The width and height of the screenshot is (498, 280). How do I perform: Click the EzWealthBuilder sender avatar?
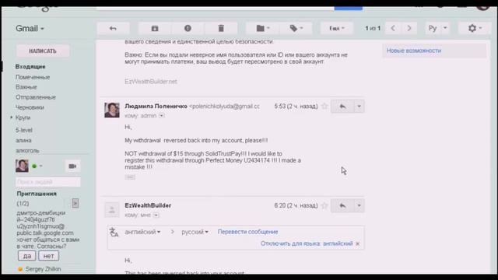tap(112, 210)
